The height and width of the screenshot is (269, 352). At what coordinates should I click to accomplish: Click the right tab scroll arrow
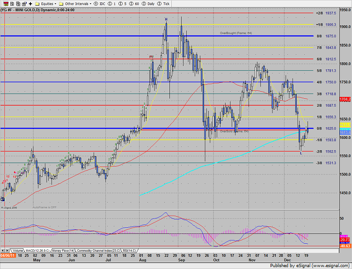[7, 250]
